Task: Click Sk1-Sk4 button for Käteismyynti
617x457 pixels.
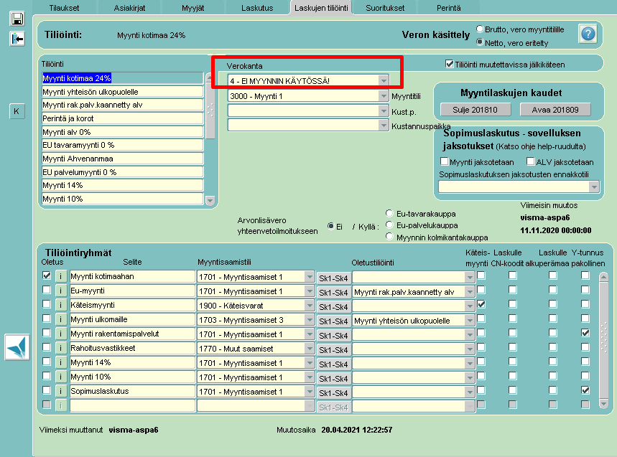Action: click(333, 307)
